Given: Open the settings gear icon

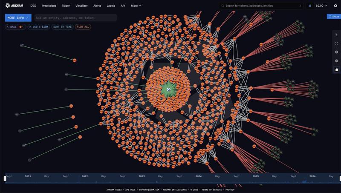Looking at the screenshot, I should 335,6.
